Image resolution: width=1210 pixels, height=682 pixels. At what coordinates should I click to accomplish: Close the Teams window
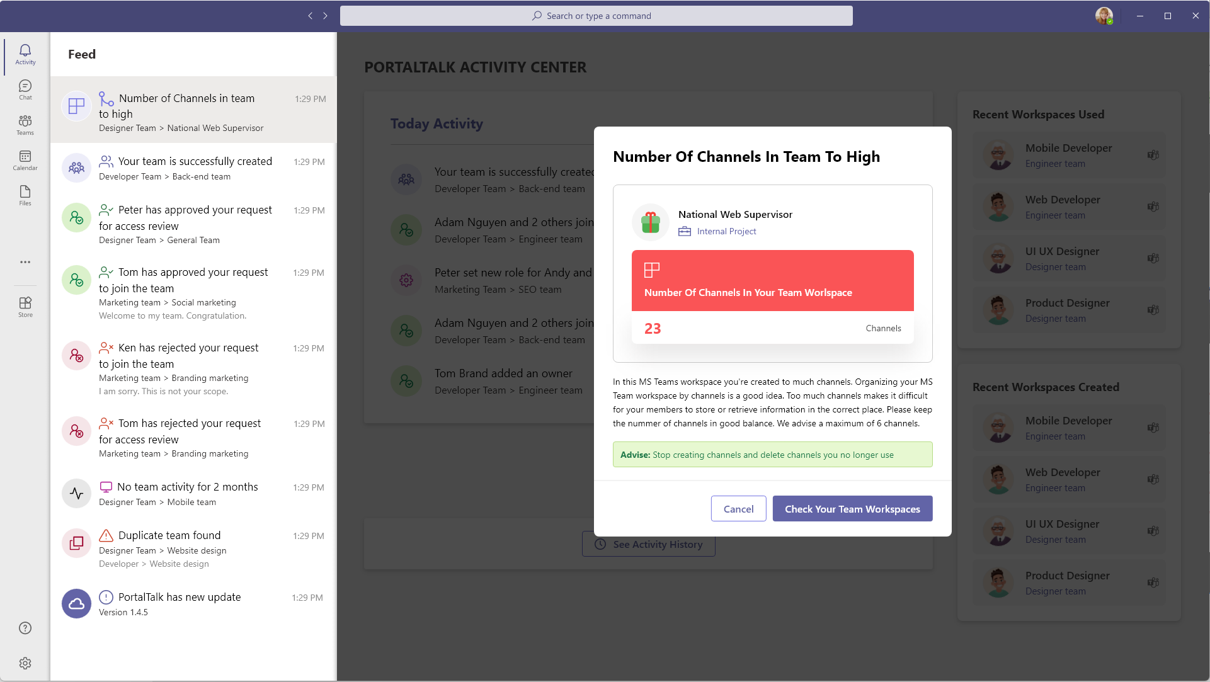tap(1195, 16)
